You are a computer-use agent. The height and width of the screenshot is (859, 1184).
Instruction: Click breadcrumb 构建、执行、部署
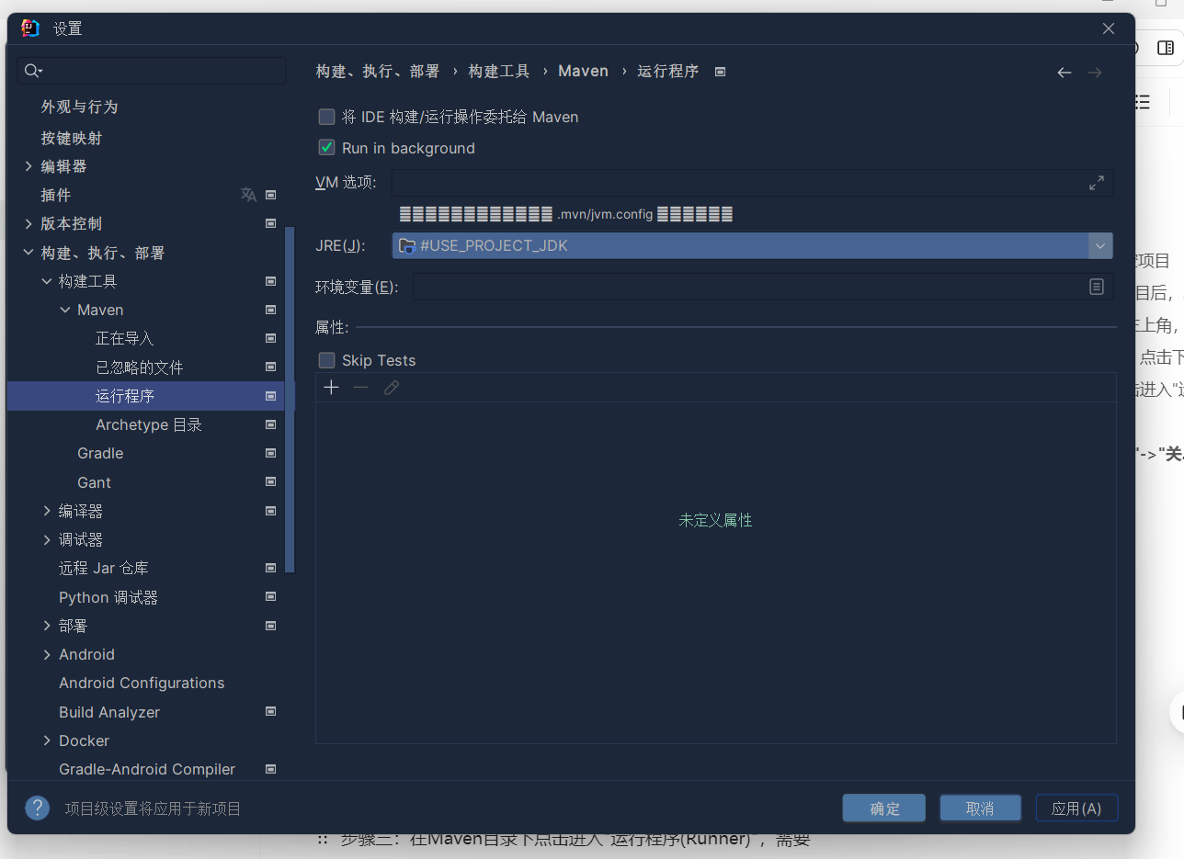click(x=378, y=71)
